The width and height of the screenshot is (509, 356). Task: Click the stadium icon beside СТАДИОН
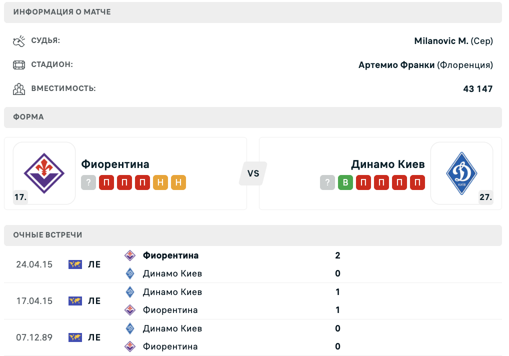tap(18, 65)
